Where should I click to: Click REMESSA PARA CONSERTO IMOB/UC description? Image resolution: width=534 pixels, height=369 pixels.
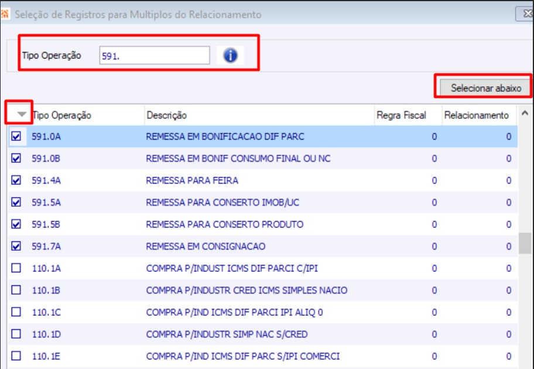click(222, 203)
